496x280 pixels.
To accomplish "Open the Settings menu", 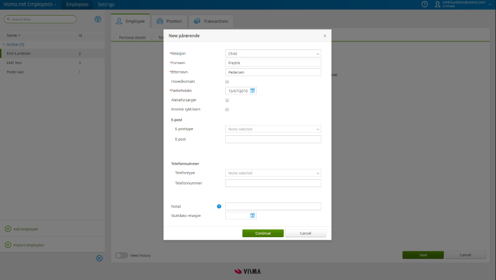I will 106,5.
